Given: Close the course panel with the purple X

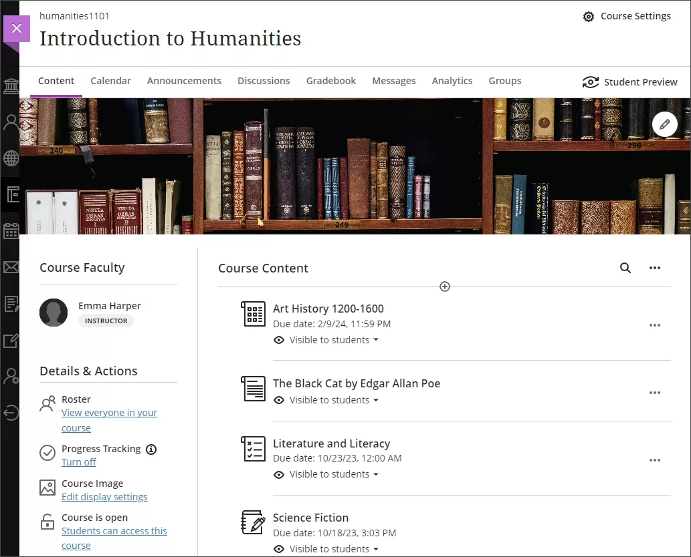Looking at the screenshot, I should click(17, 28).
